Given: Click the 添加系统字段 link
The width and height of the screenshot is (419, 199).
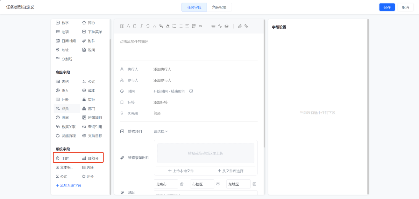Looking at the screenshot, I should (68, 186).
